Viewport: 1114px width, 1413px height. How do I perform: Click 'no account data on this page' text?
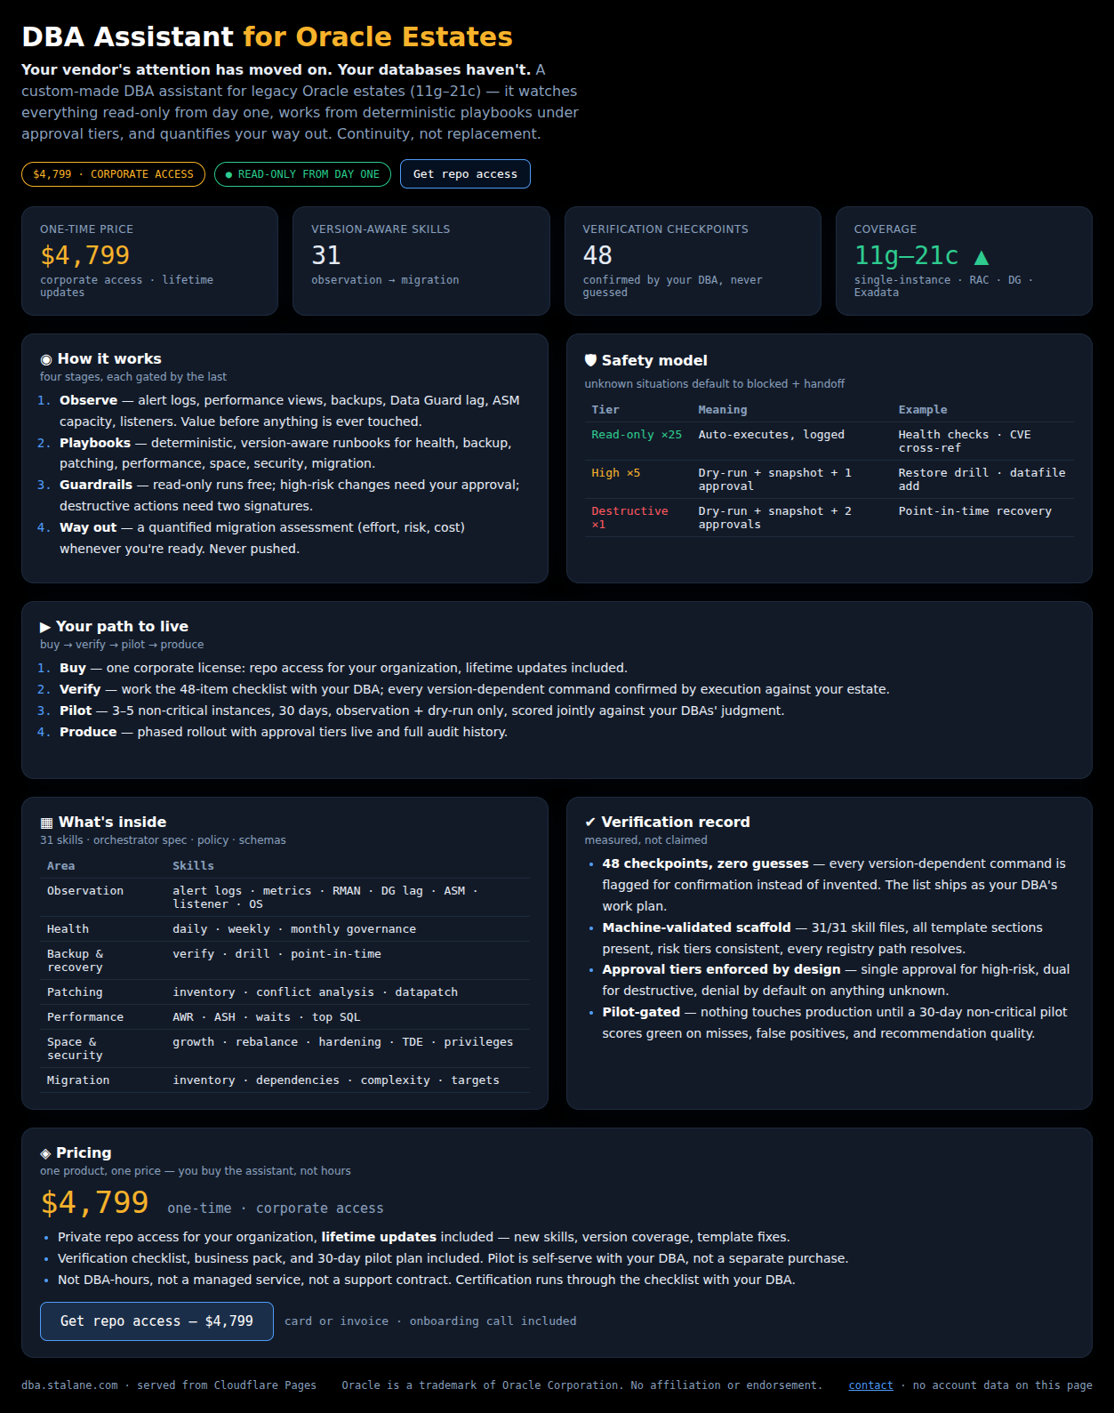tap(1003, 1385)
